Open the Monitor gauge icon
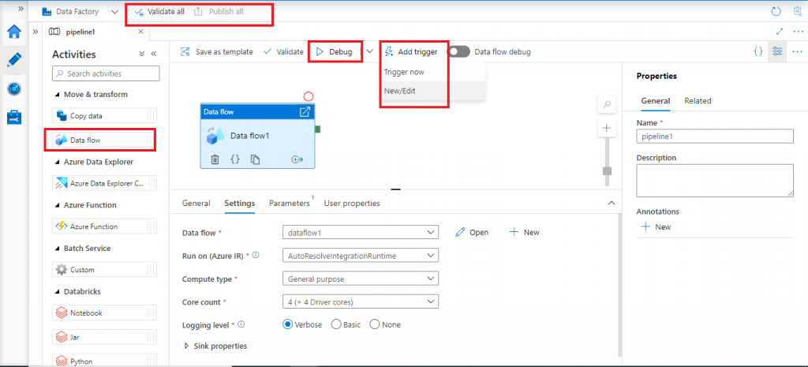The height and width of the screenshot is (367, 808). pos(14,88)
